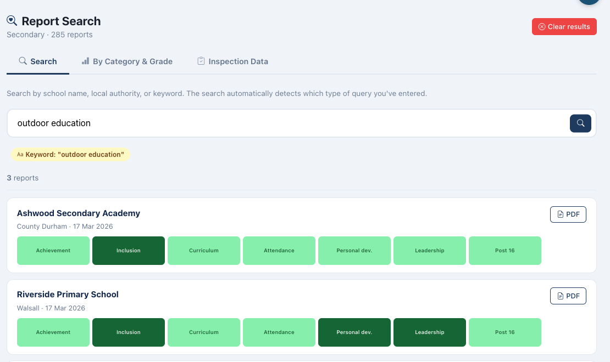The image size is (610, 362).
Task: Download PDF for Riverside Primary School
Action: (568, 296)
